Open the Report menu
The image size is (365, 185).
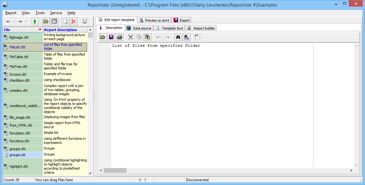click(x=11, y=13)
